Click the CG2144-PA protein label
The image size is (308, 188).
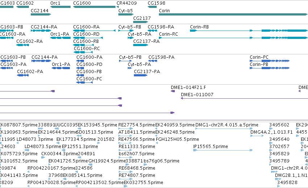(45, 57)
